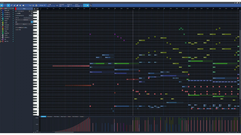Select the ベロシティ velocity tab
This screenshot has width=241, height=135.
43,117
